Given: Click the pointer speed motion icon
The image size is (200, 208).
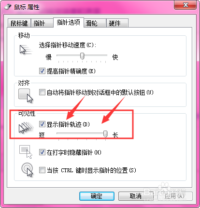Looking at the screenshot, I should [26, 50].
